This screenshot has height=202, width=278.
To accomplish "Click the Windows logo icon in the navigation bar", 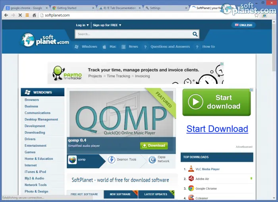I will click(x=77, y=47).
